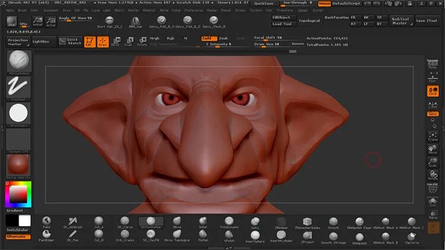445x250 pixels.
Task: Open the Preferences menu
Action: pyautogui.click(x=193, y=10)
